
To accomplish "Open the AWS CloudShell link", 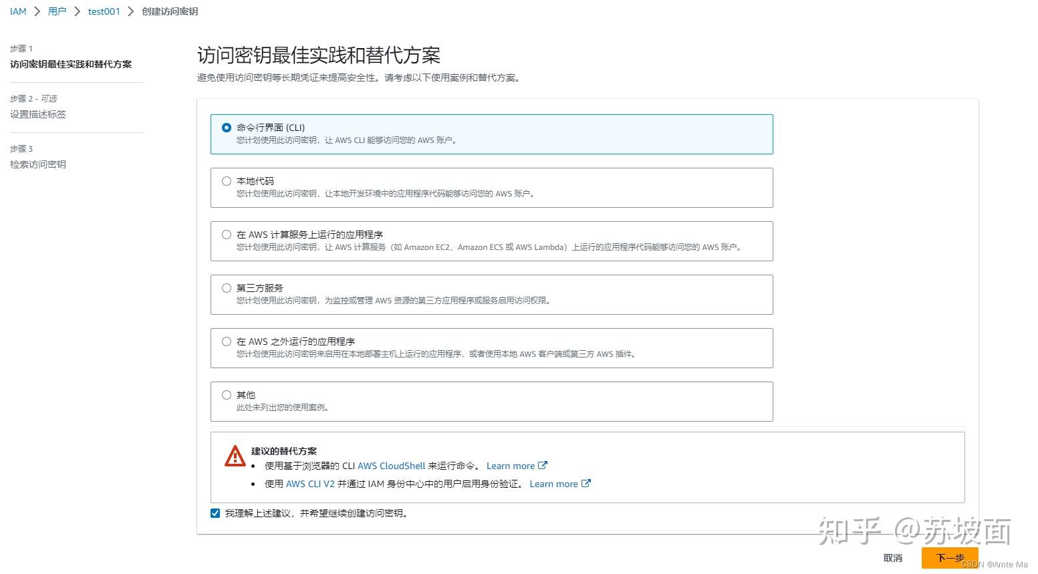I will (391, 465).
